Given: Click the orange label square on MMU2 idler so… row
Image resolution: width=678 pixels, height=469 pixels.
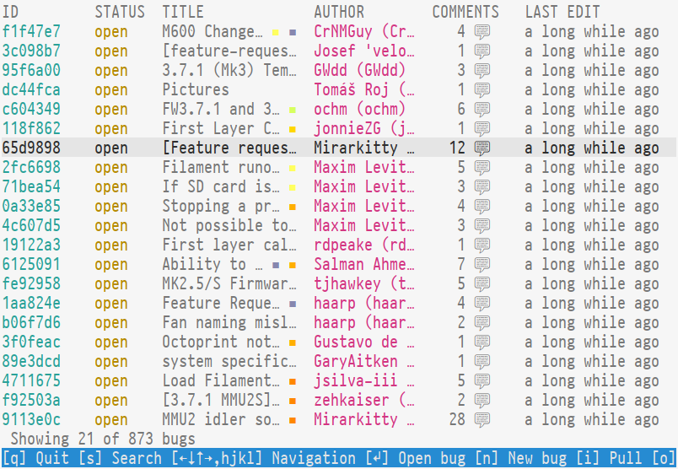Looking at the screenshot, I should click(293, 420).
